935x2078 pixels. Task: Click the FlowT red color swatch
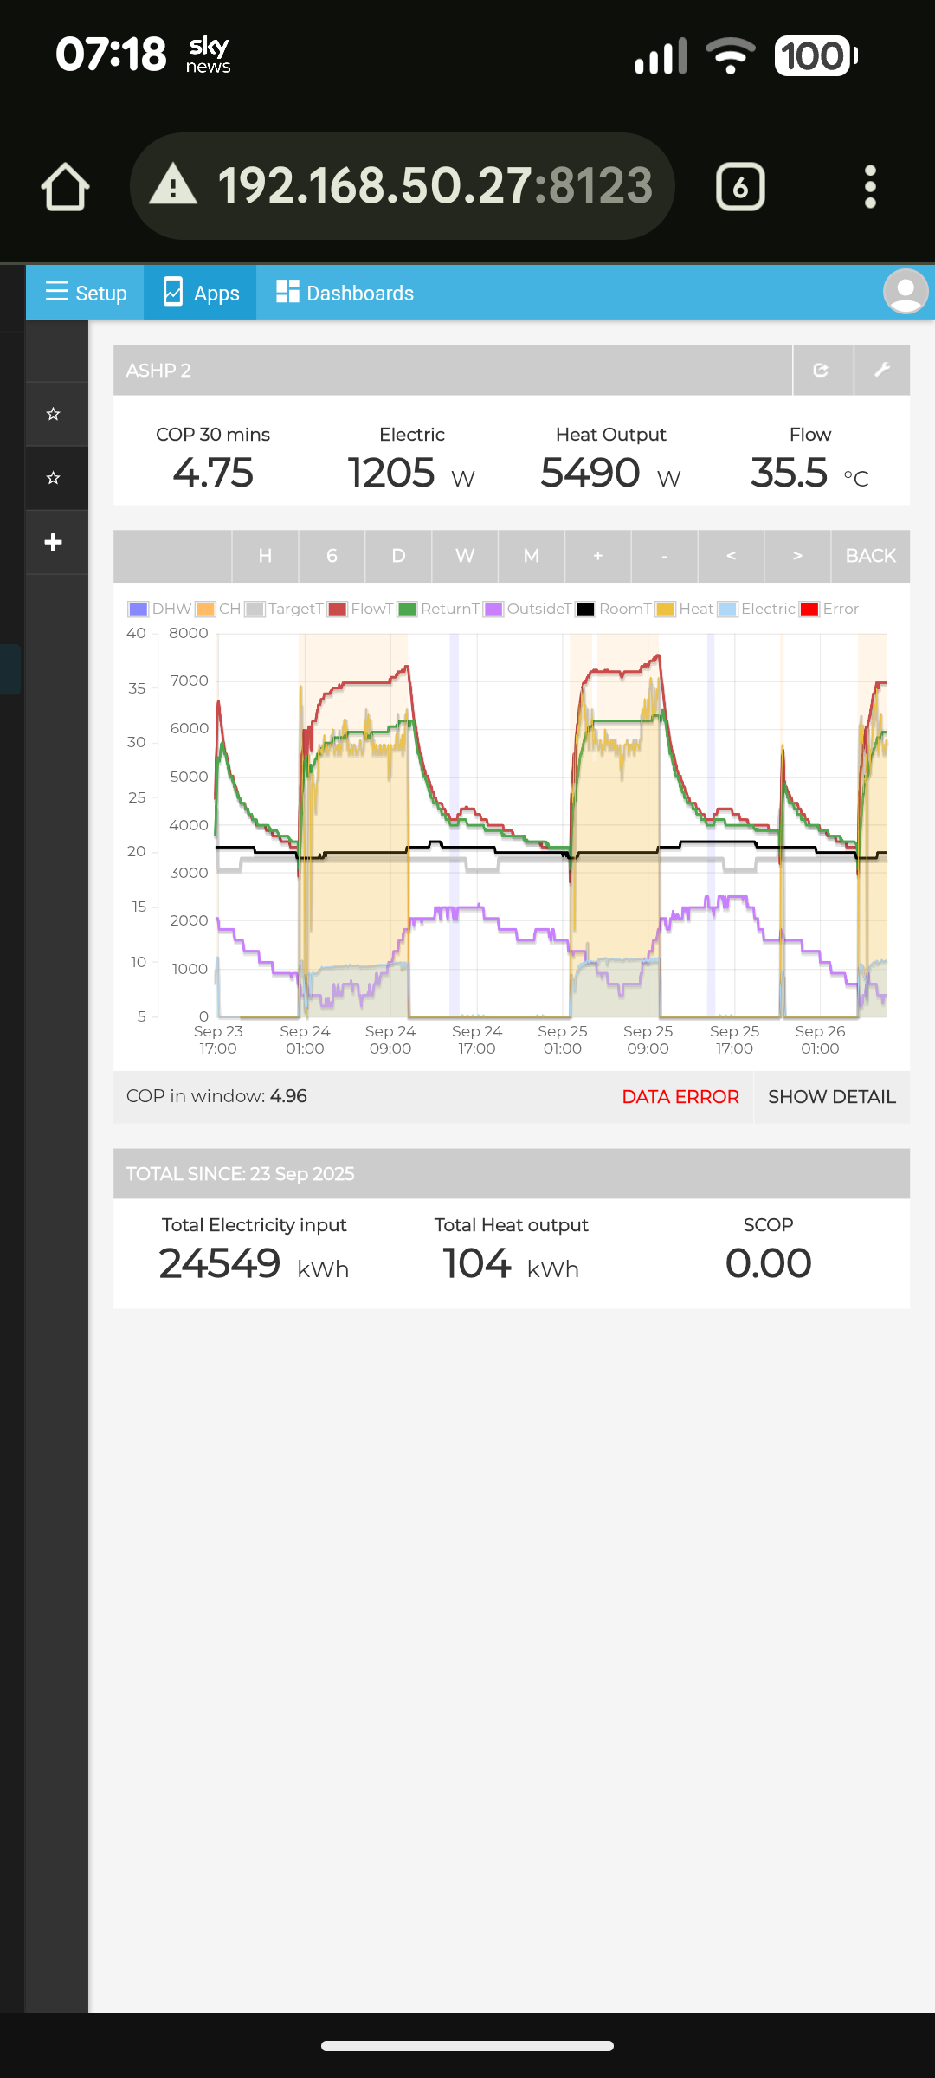(x=338, y=609)
